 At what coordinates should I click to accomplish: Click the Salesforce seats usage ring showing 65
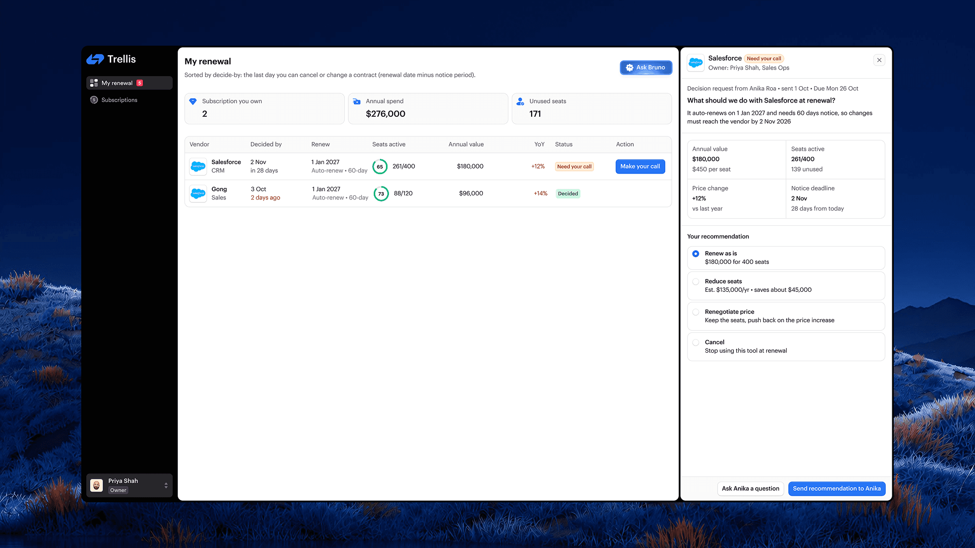pyautogui.click(x=380, y=166)
